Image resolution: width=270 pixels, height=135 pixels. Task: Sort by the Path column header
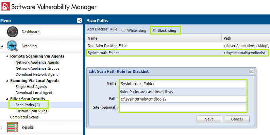click(x=246, y=38)
